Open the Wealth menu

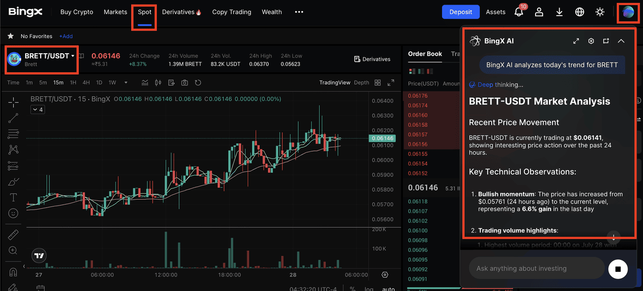(272, 12)
